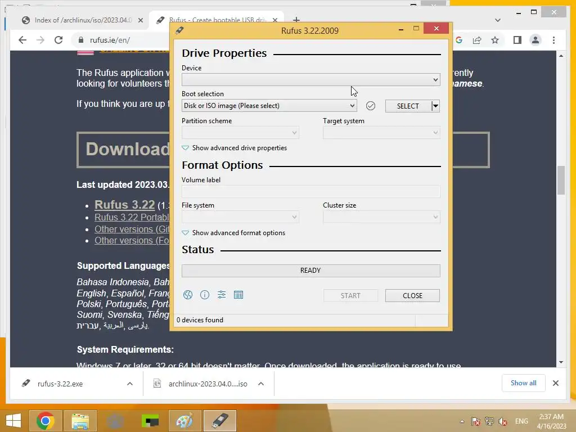This screenshot has height=432, width=576.
Task: Open File Explorer from the taskbar
Action: click(x=80, y=421)
